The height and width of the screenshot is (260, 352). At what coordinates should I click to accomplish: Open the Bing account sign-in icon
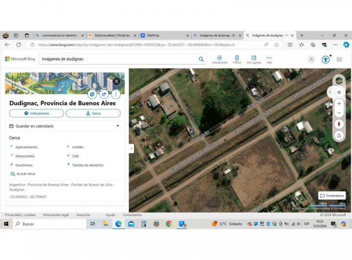[311, 60]
